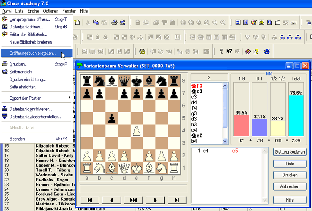The image size is (312, 211).
Task: Click the Drucken button in Variantenbaum-Verwalter
Action: [290, 175]
